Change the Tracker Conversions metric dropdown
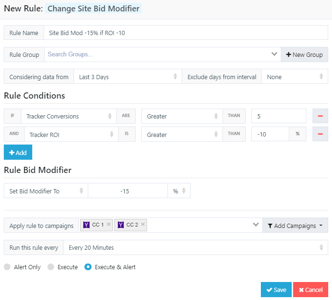 coord(69,116)
